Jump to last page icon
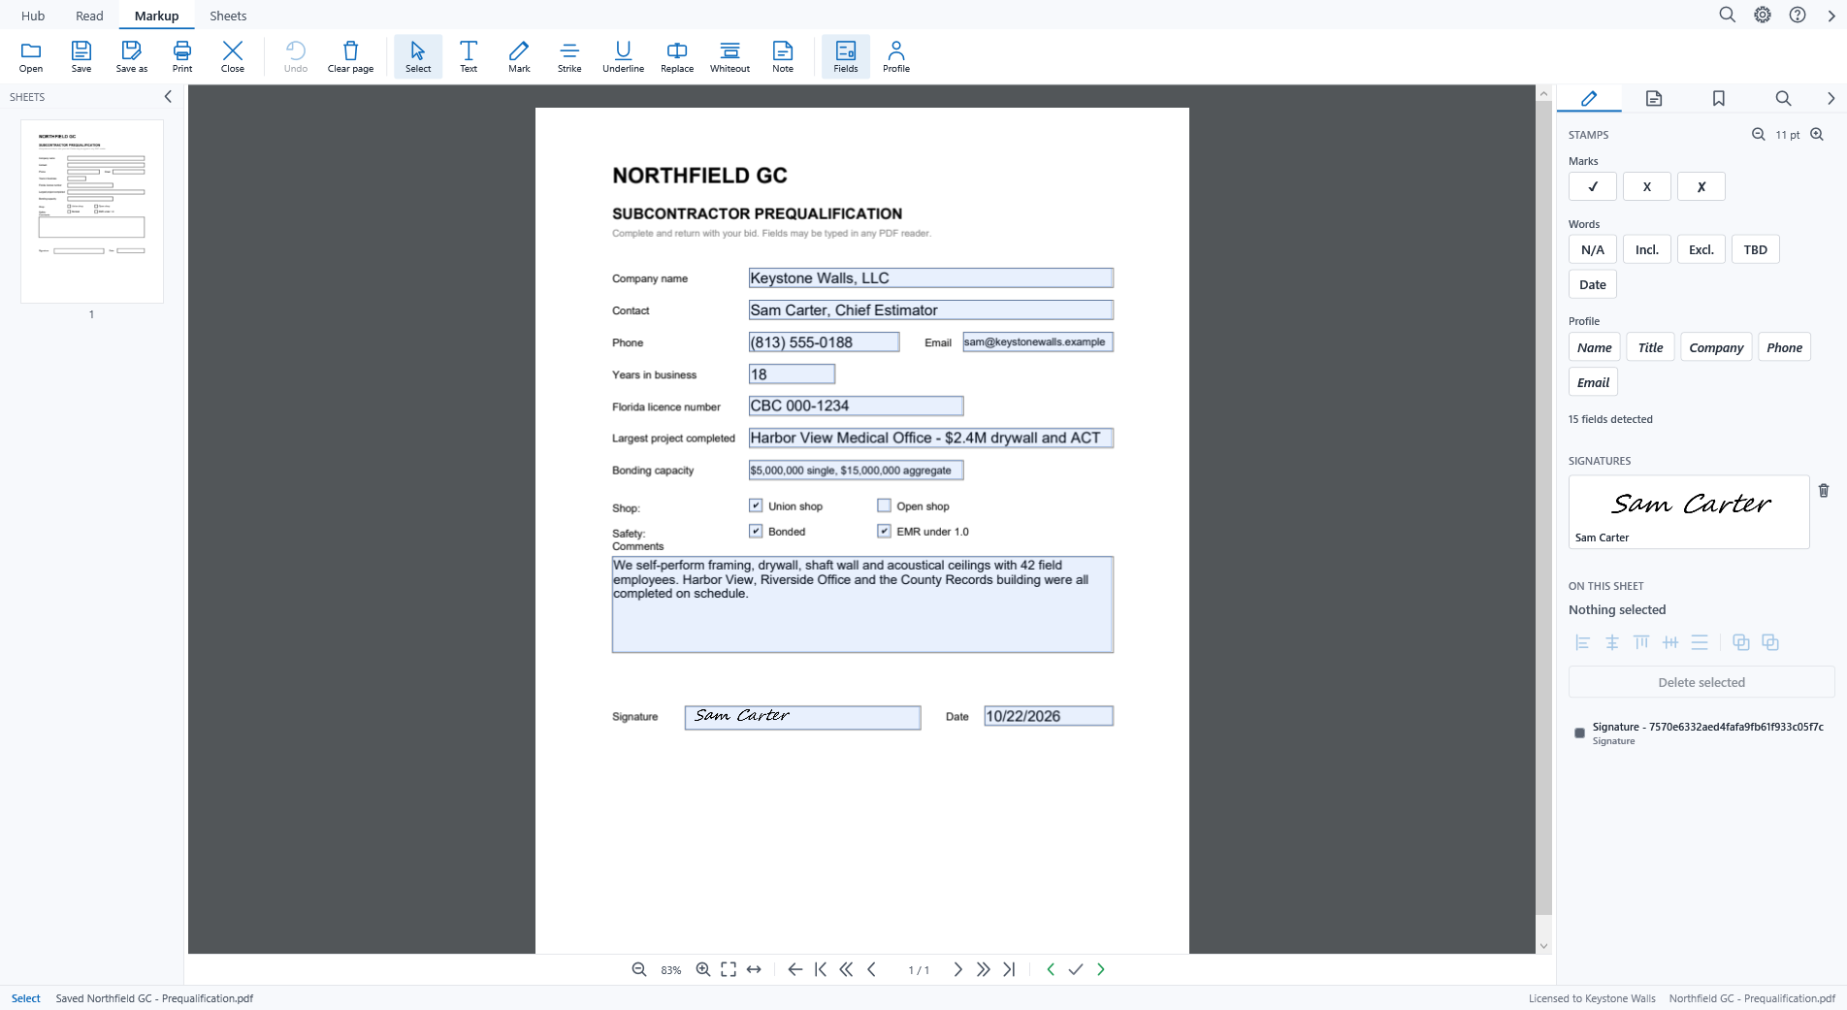This screenshot has width=1847, height=1010. 1009,969
